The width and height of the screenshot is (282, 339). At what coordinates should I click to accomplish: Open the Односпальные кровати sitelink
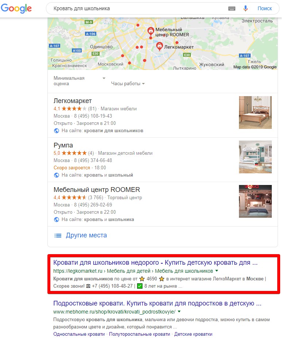79,334
